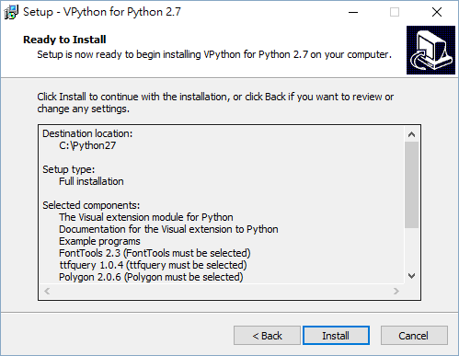
Task: Click the setup installer icon in title bar
Action: pyautogui.click(x=11, y=12)
